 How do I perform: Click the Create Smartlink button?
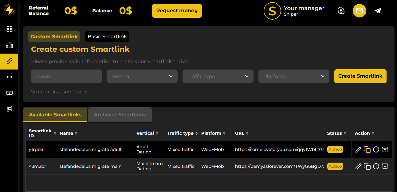[360, 76]
